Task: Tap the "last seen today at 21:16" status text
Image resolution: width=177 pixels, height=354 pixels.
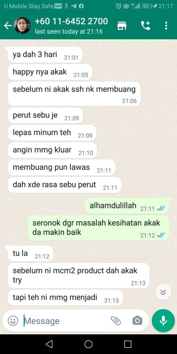Action: click(x=69, y=31)
